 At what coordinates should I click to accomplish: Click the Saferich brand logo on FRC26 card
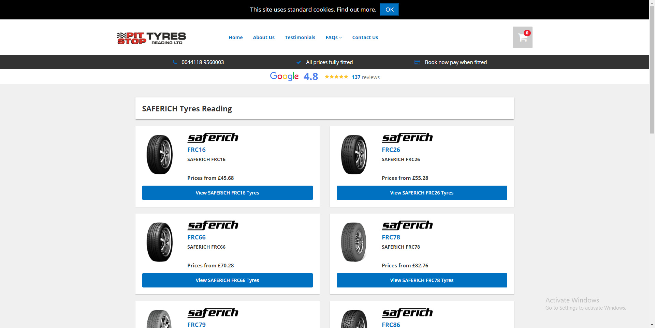(407, 138)
